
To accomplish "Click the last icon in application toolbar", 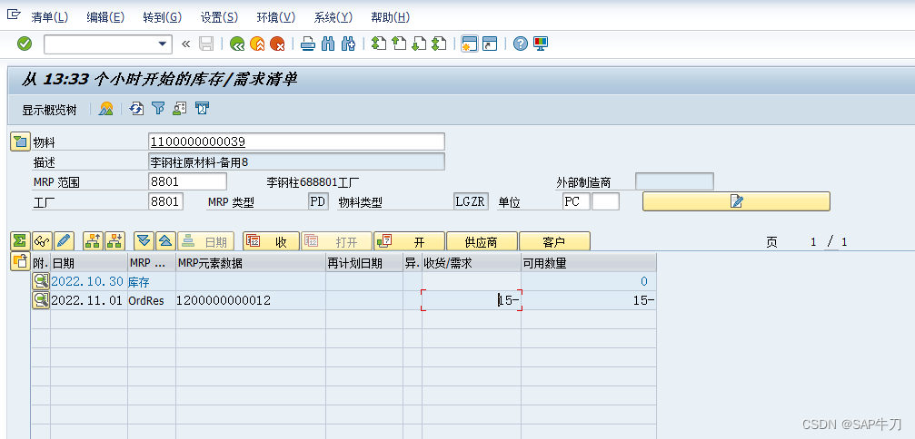I will pyautogui.click(x=202, y=108).
